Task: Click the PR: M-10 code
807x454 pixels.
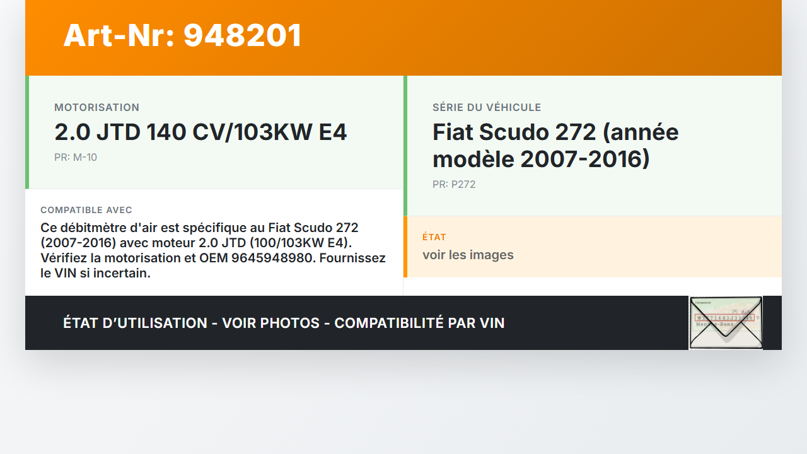Action: click(x=76, y=158)
